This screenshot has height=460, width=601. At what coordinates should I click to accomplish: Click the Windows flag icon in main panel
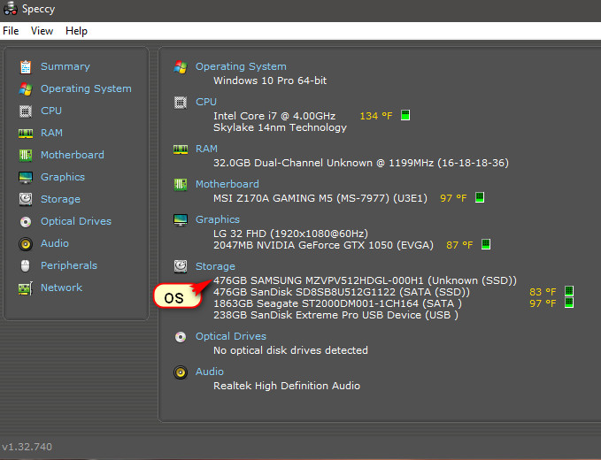coord(181,67)
